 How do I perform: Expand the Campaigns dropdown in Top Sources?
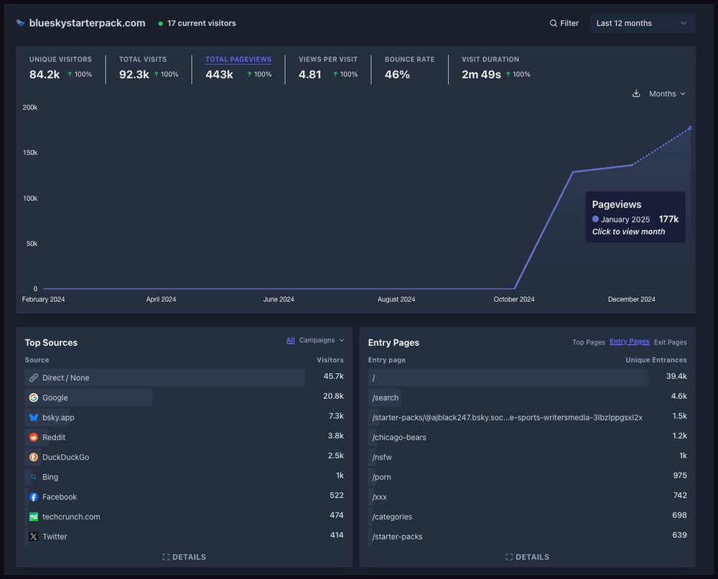pyautogui.click(x=322, y=340)
